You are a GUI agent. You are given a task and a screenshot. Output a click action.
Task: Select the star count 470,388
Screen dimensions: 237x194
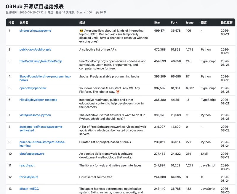160,49
